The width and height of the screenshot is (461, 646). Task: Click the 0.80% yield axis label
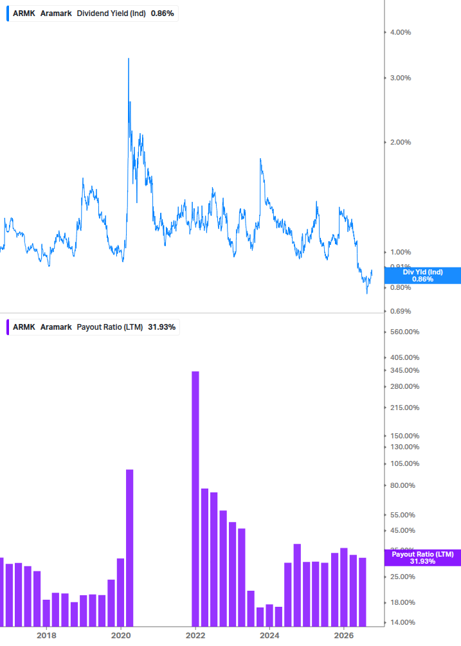tap(401, 287)
